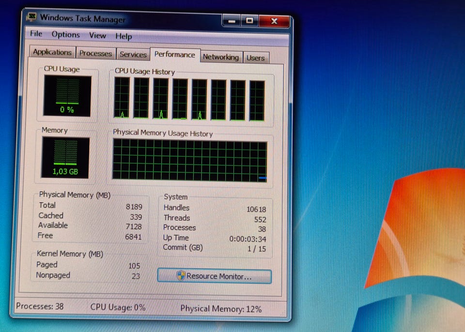The width and height of the screenshot is (465, 332).
Task: Switch to the Users tab
Action: pos(255,58)
